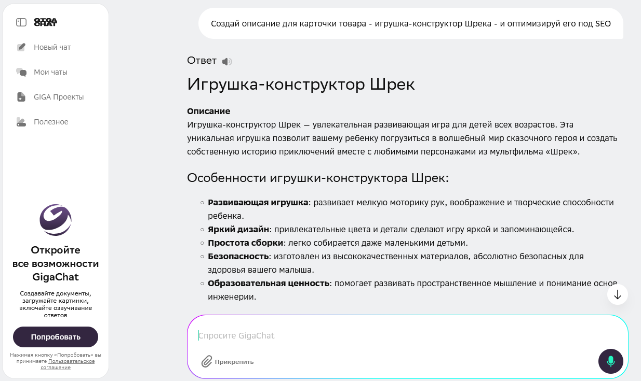Go to the GIGA Проекты section
The image size is (641, 381).
point(59,97)
